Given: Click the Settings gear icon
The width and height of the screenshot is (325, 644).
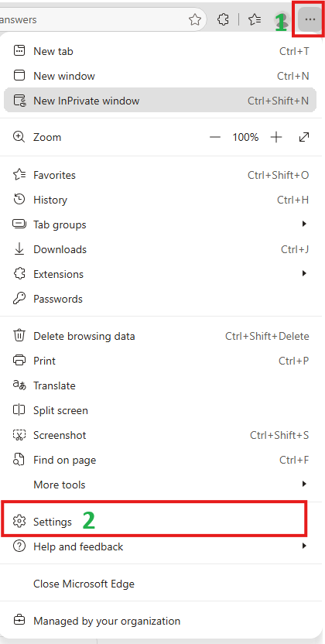Looking at the screenshot, I should tap(19, 521).
